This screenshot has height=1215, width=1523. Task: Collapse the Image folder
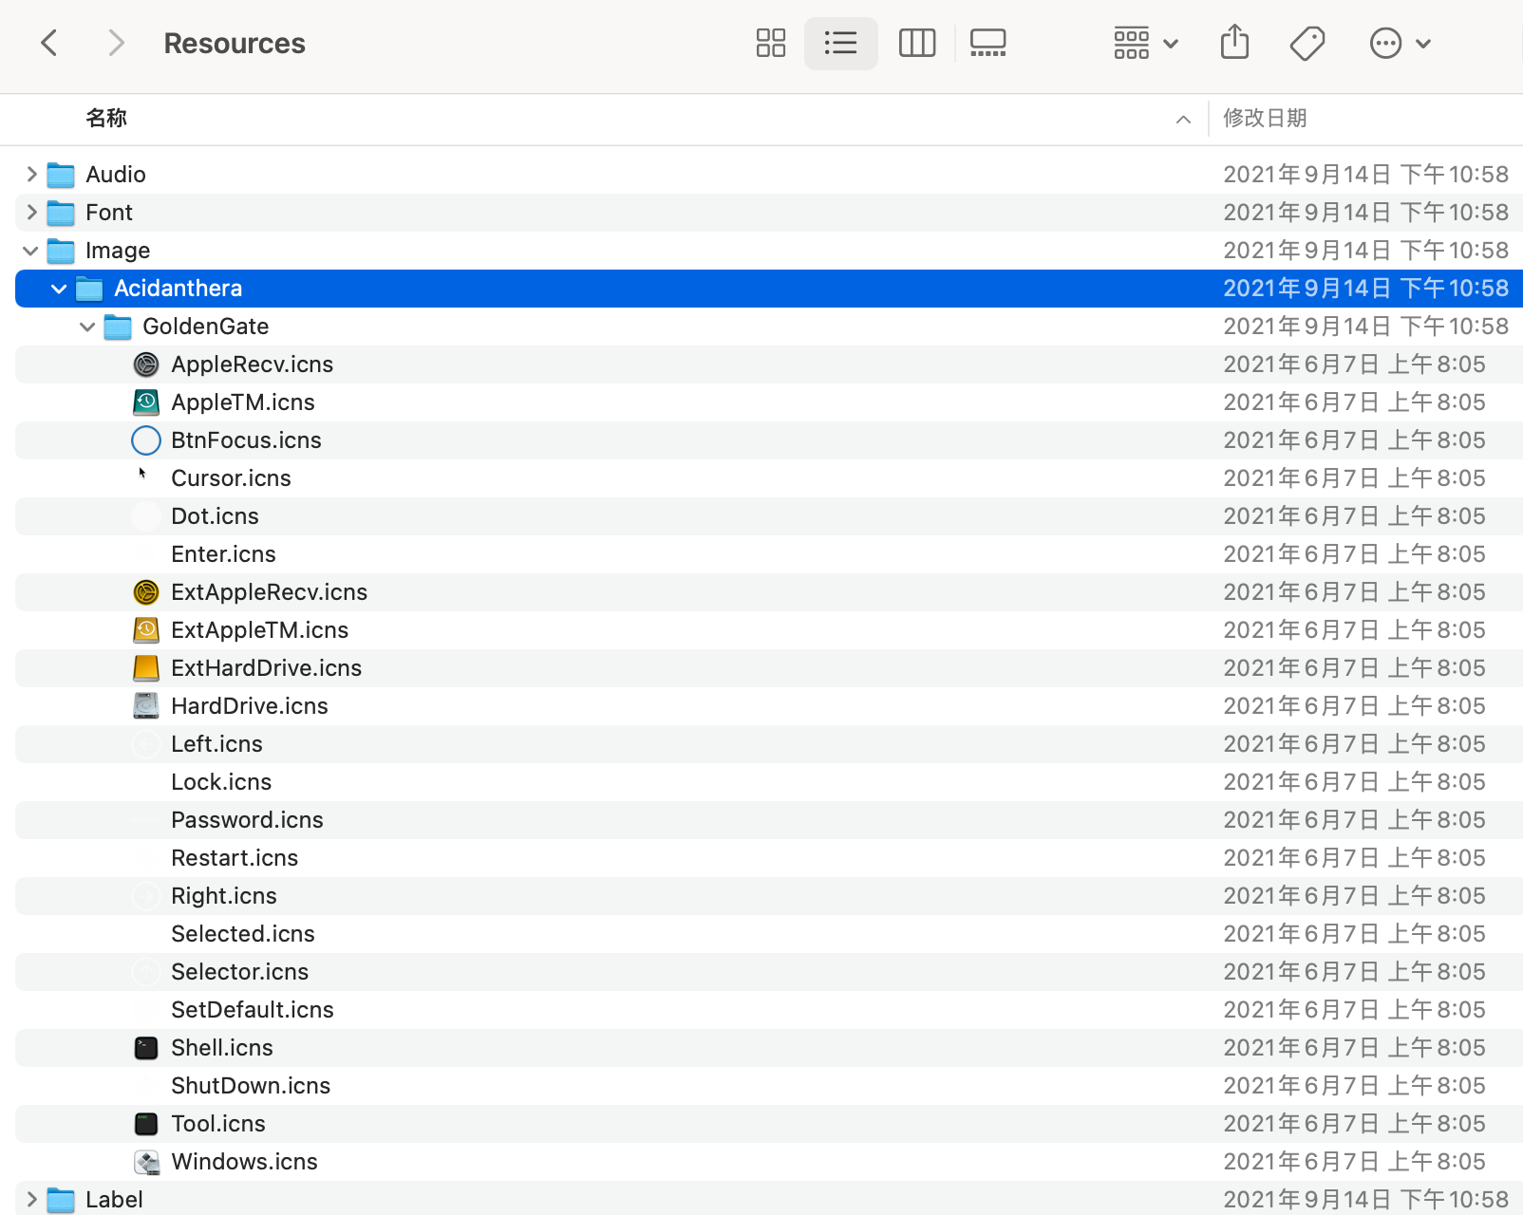tap(30, 251)
